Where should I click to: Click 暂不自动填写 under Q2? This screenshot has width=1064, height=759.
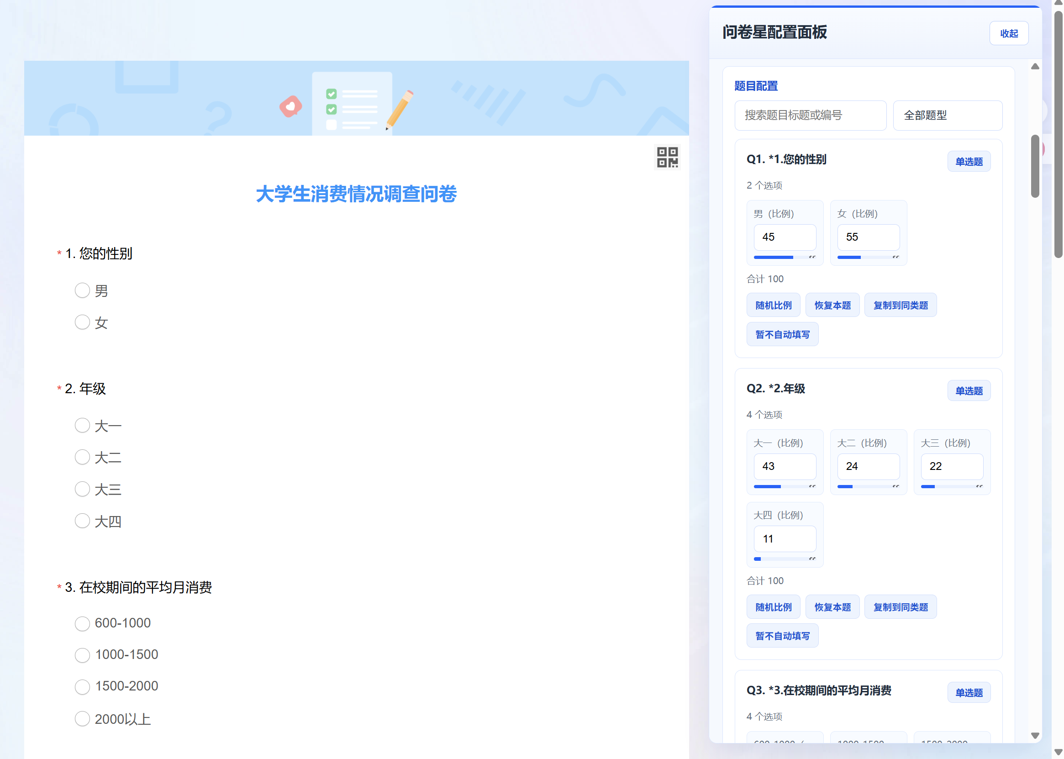tap(782, 636)
